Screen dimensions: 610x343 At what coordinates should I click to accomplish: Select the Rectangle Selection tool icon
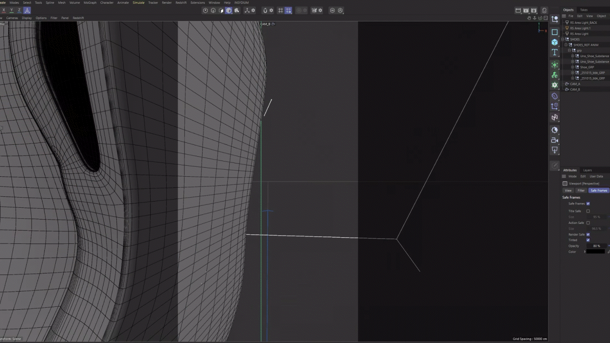tap(555, 32)
